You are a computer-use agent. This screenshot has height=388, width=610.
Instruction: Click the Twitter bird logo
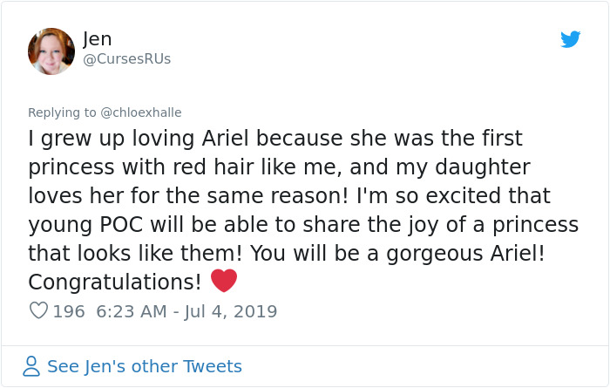(570, 39)
